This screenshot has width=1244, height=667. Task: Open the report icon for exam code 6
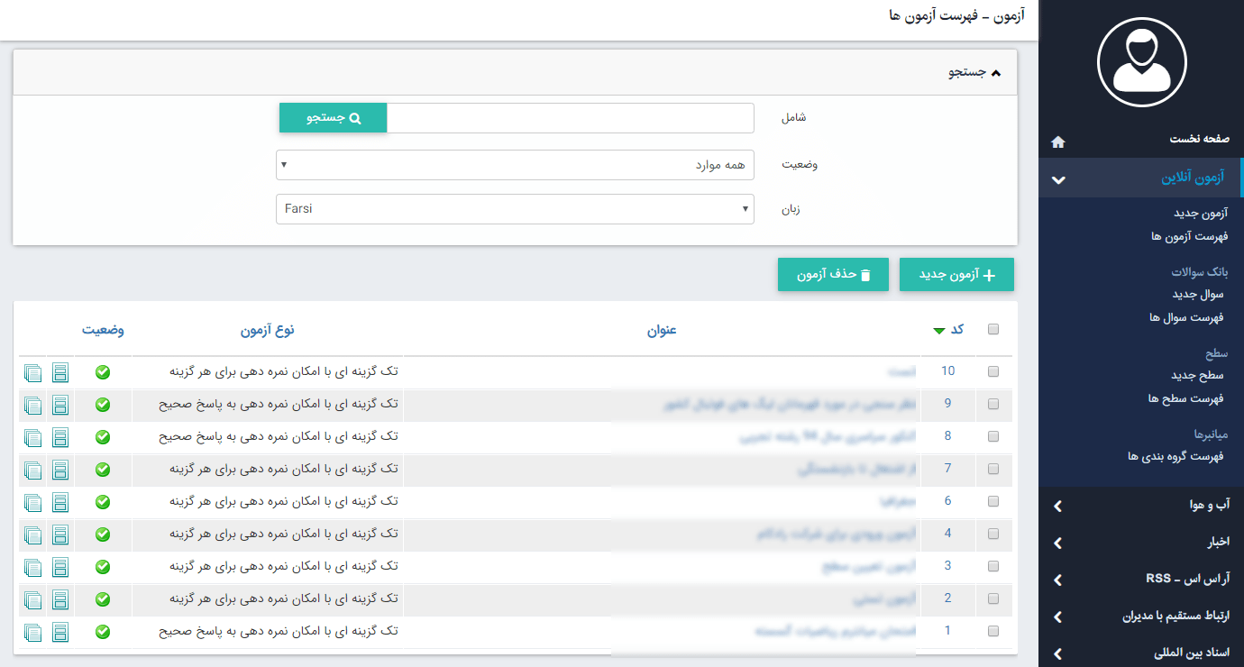click(x=60, y=502)
